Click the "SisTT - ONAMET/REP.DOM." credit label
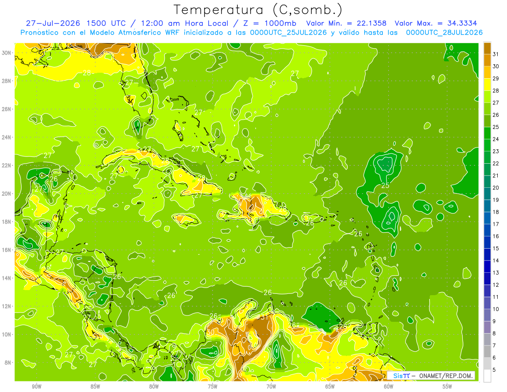The image size is (507, 392). tap(431, 376)
